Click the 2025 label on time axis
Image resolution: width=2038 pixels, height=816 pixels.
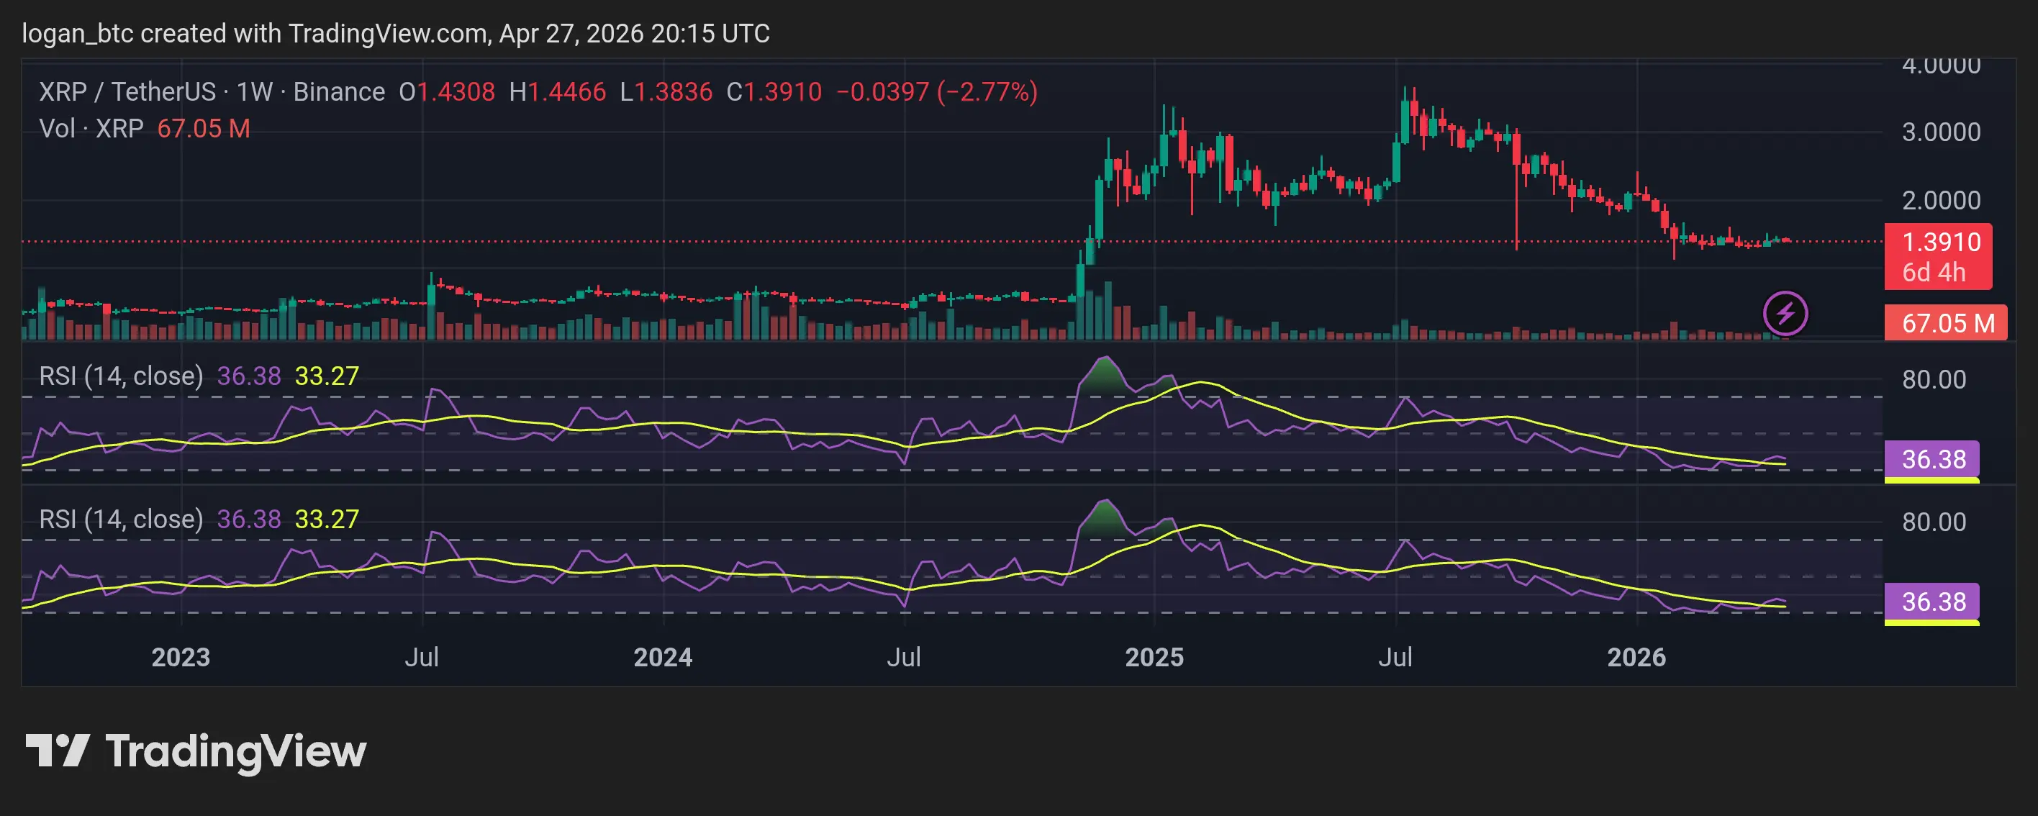[x=1154, y=657]
